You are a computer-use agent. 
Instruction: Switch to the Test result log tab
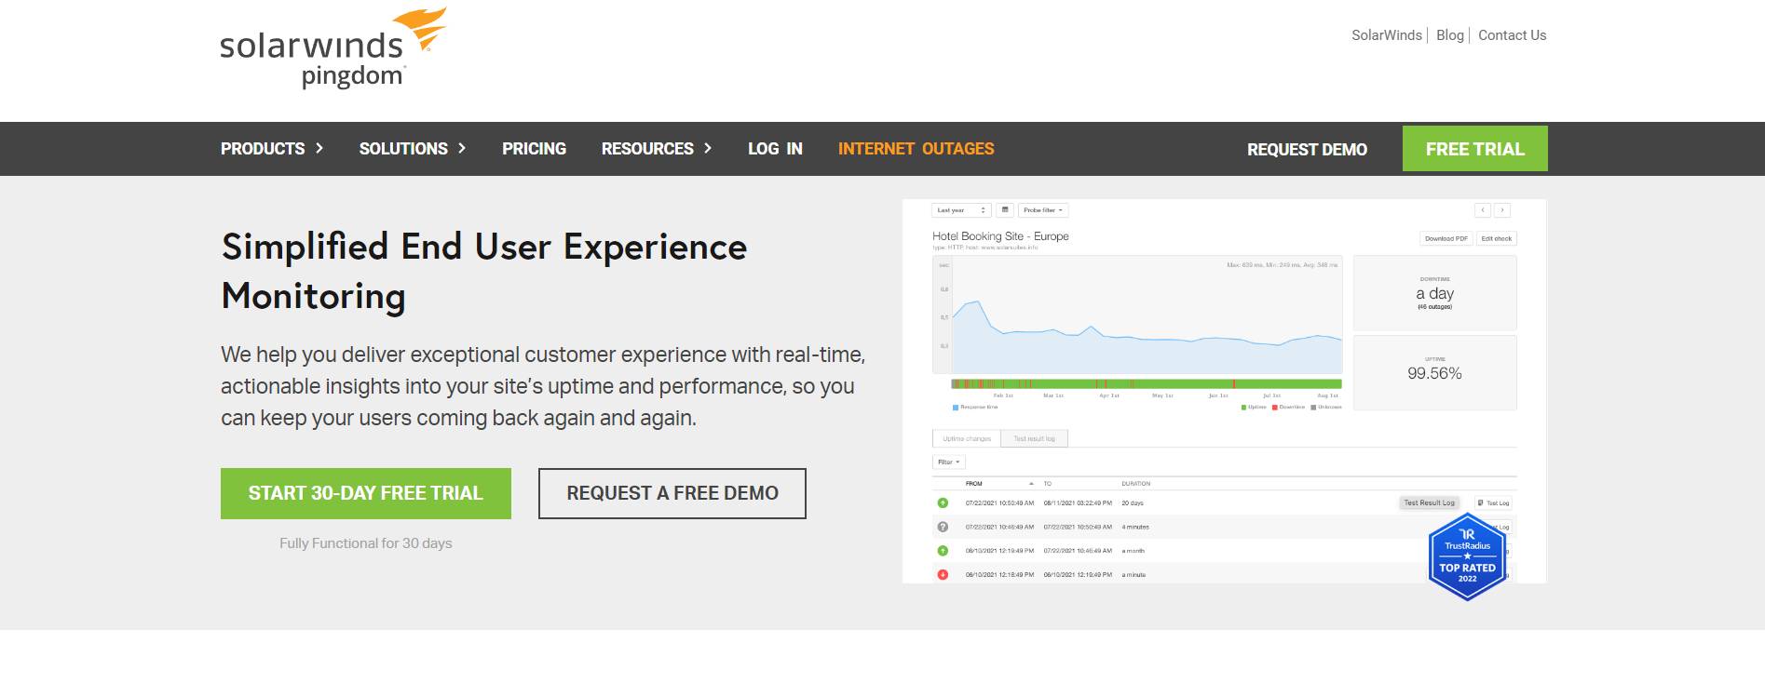pyautogui.click(x=1034, y=438)
